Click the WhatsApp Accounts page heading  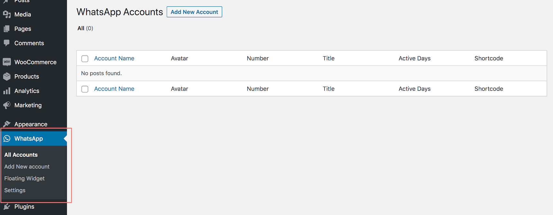click(120, 12)
